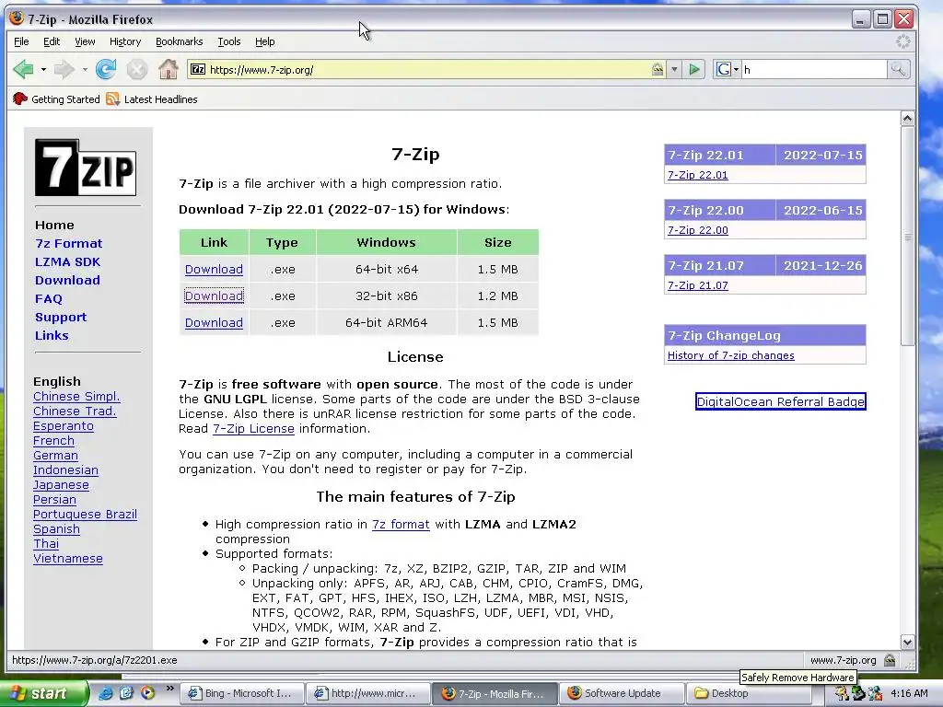The height and width of the screenshot is (707, 943).
Task: Click the DigitalOcean Referral Badge link
Action: click(781, 401)
